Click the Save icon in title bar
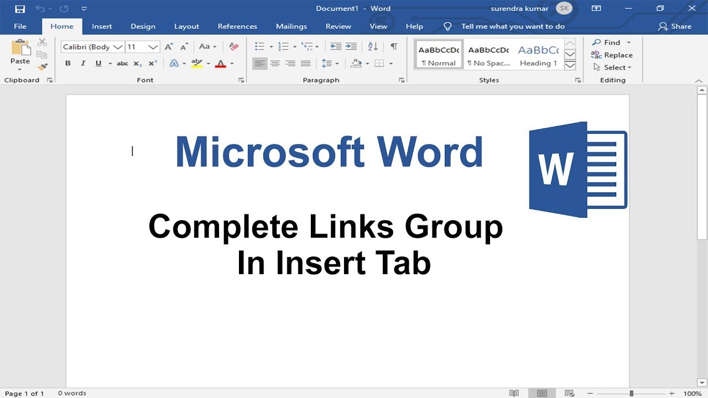The image size is (708, 398). click(x=20, y=9)
